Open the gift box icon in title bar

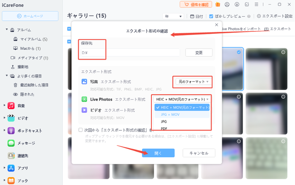[218, 4]
